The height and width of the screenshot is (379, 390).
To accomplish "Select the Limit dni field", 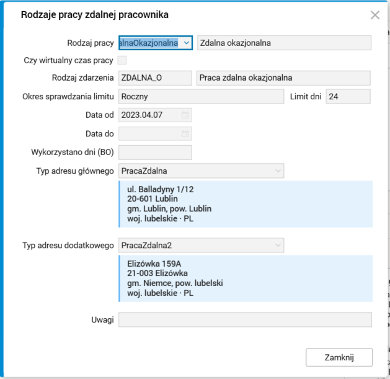I will click(x=348, y=96).
